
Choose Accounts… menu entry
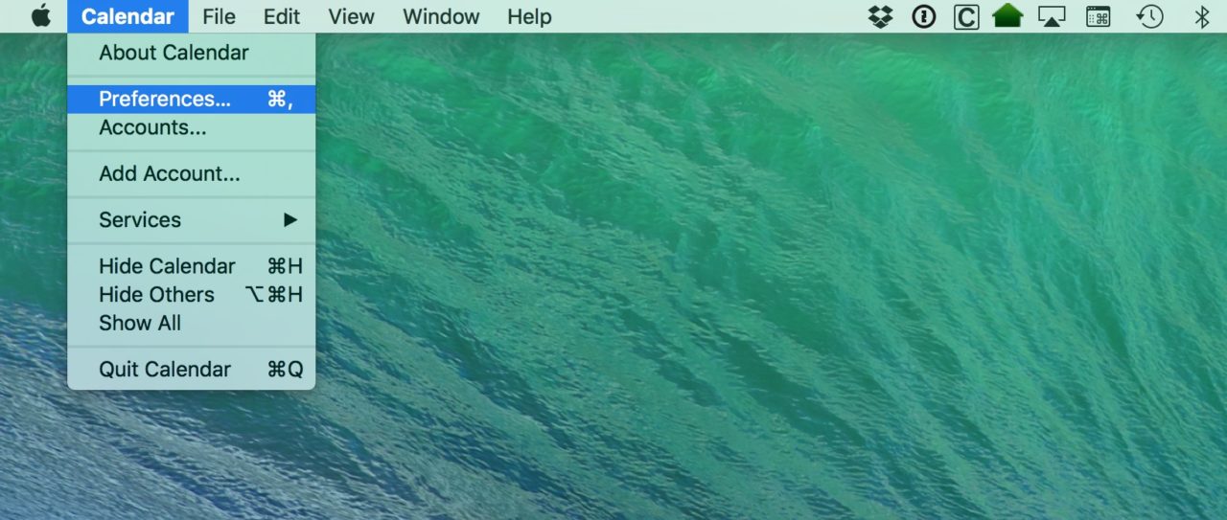coord(192,127)
